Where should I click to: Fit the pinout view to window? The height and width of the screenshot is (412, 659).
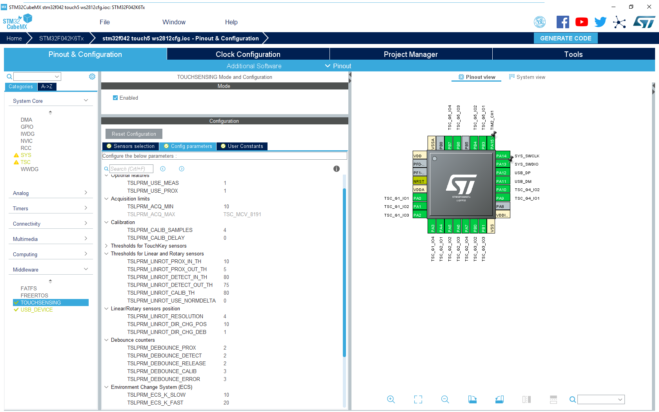click(418, 399)
